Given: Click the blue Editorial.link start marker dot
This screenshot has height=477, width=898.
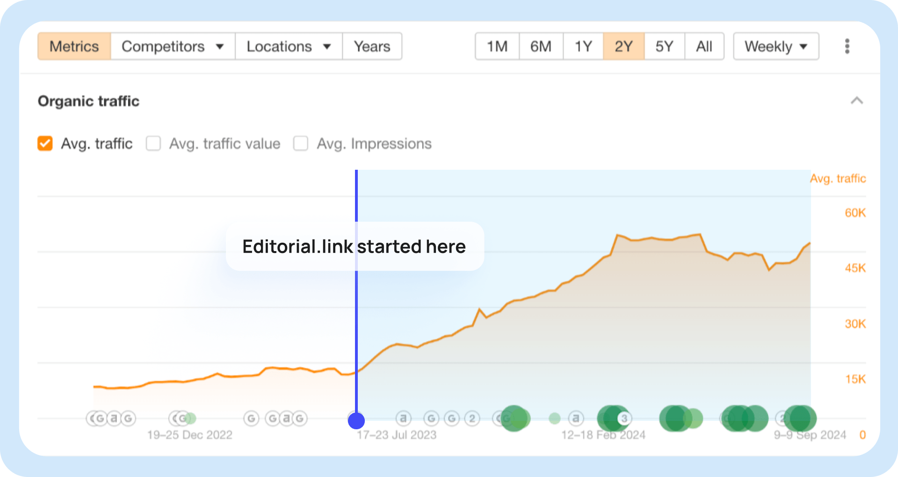Looking at the screenshot, I should coord(356,421).
